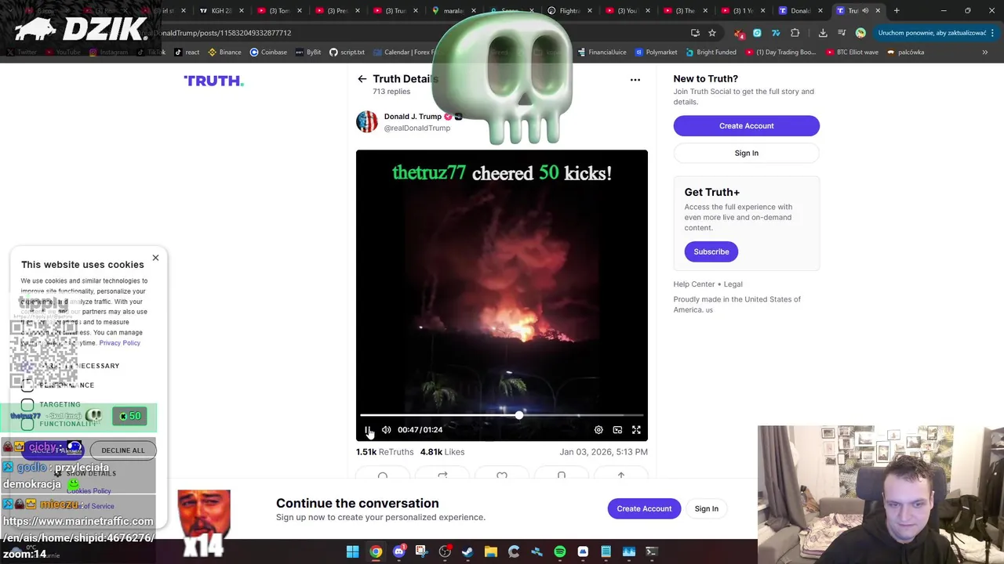Screen dimensions: 1004x564
Task: Open the Coinbase bookmark
Action: tap(268, 52)
